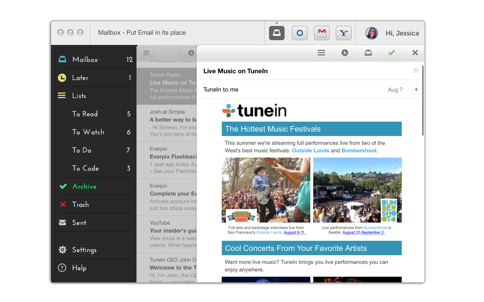This screenshot has width=484, height=302.
Task: Select the To Code list
Action: pos(95,168)
